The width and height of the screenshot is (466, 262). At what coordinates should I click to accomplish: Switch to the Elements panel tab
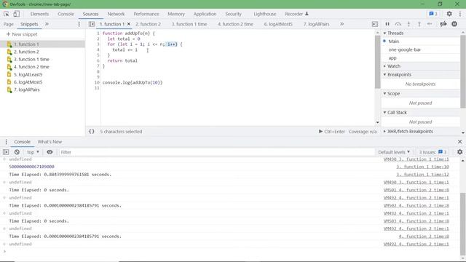39,14
